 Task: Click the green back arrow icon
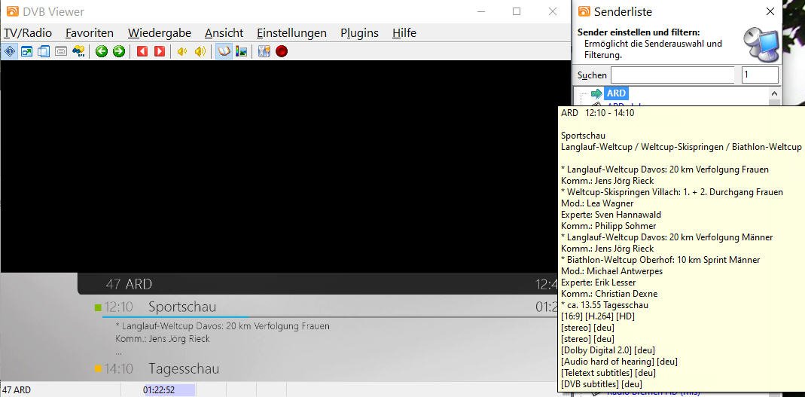pyautogui.click(x=102, y=51)
